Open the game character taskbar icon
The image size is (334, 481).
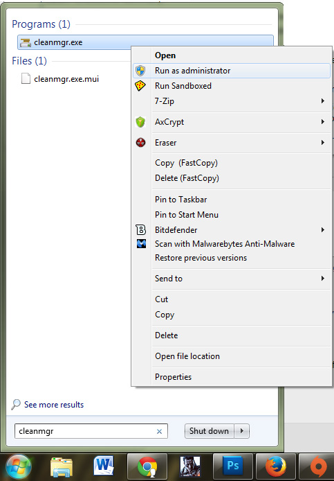click(190, 466)
